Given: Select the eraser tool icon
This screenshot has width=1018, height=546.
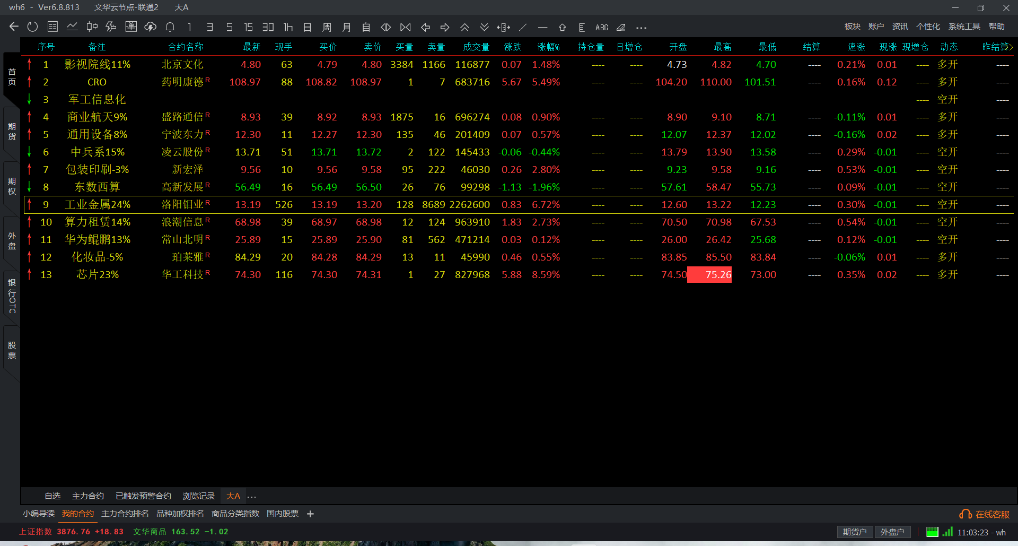Looking at the screenshot, I should 621,27.
